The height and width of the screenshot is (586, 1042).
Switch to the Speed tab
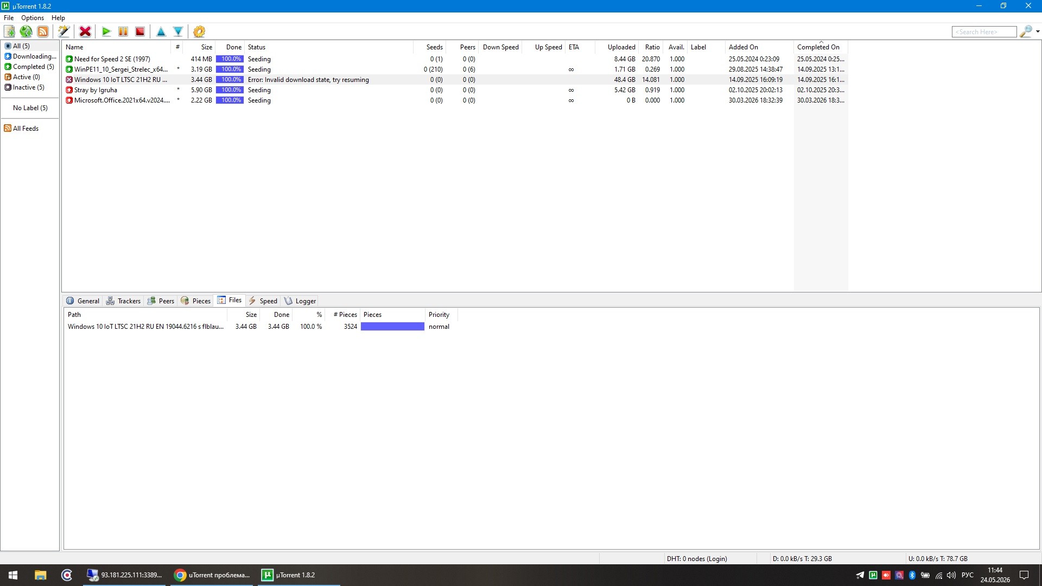point(263,301)
